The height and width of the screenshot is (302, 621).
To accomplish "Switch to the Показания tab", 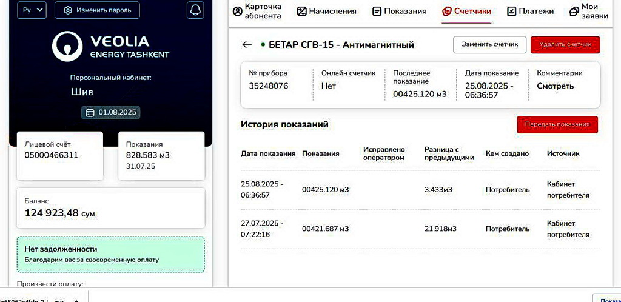I will (x=399, y=12).
